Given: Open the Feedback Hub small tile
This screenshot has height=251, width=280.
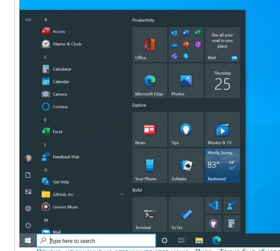Looking at the screenshot, I should (231, 206).
